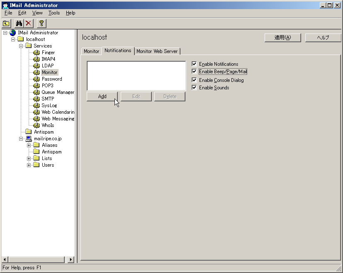Screen dimensions: 343x273
Task: Select the SysLog service gear icon
Action: (x=36, y=105)
